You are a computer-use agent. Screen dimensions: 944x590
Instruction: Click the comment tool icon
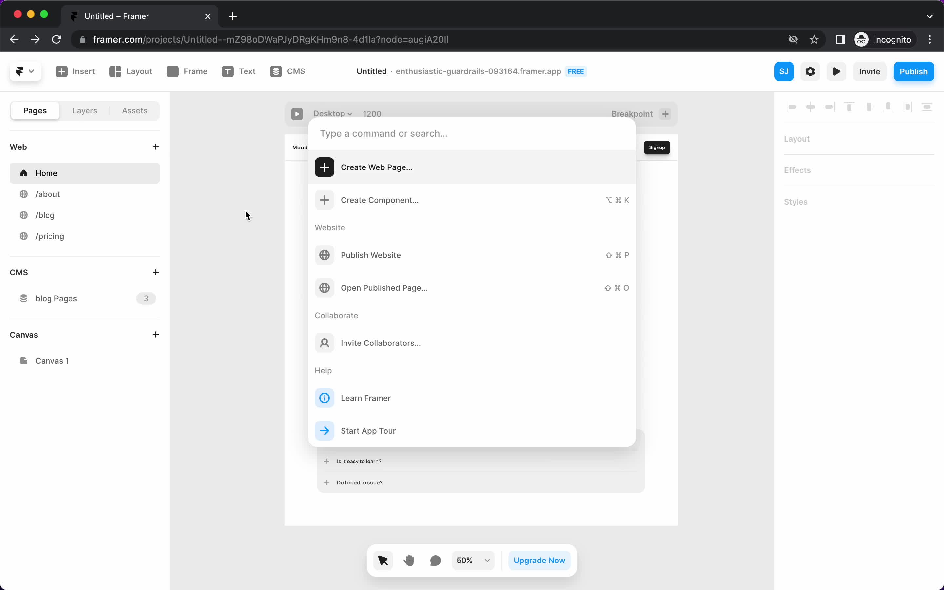click(x=435, y=560)
